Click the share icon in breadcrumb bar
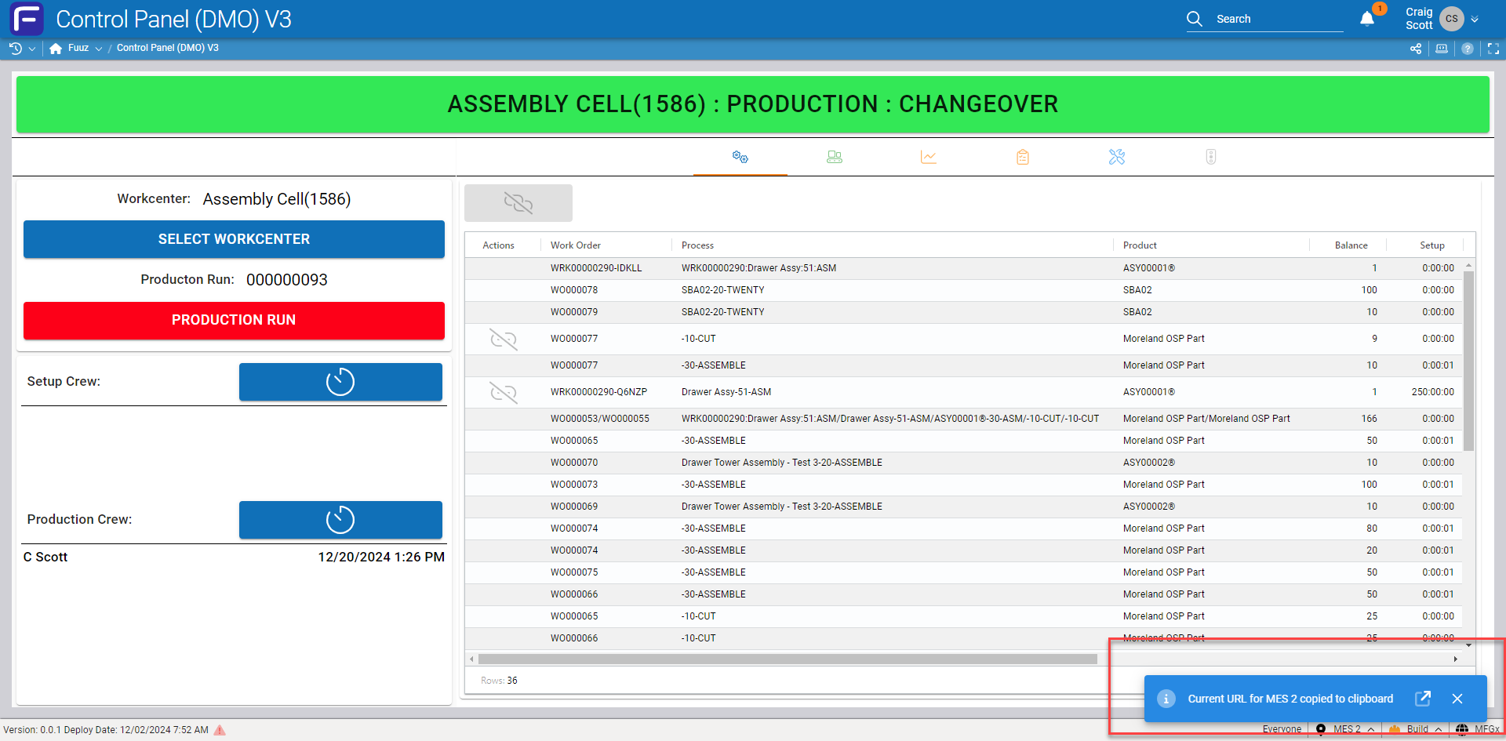The height and width of the screenshot is (741, 1506). point(1416,49)
